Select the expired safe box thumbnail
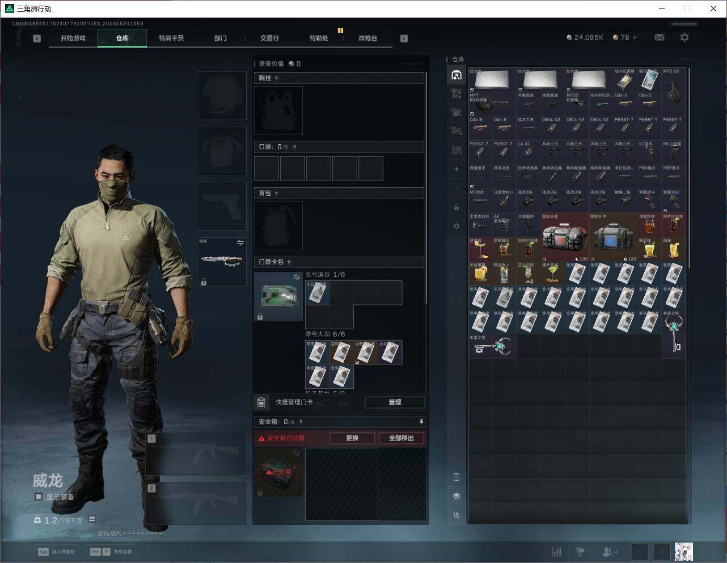This screenshot has width=727, height=563. click(x=278, y=472)
